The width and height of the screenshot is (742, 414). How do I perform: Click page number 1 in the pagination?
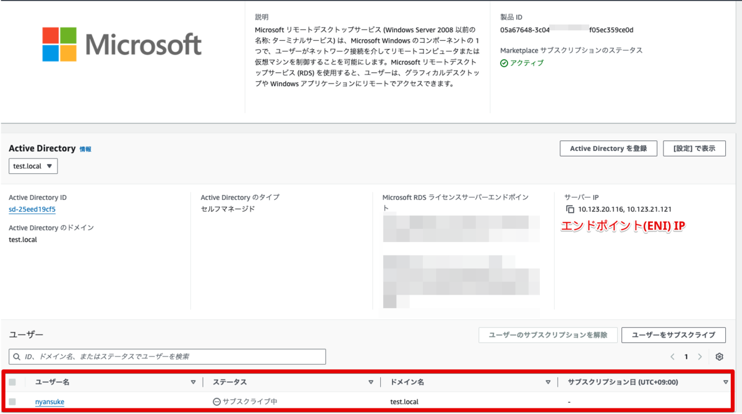[x=686, y=356]
